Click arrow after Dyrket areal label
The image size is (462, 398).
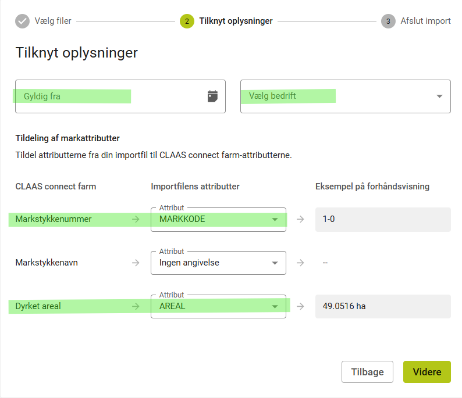136,306
